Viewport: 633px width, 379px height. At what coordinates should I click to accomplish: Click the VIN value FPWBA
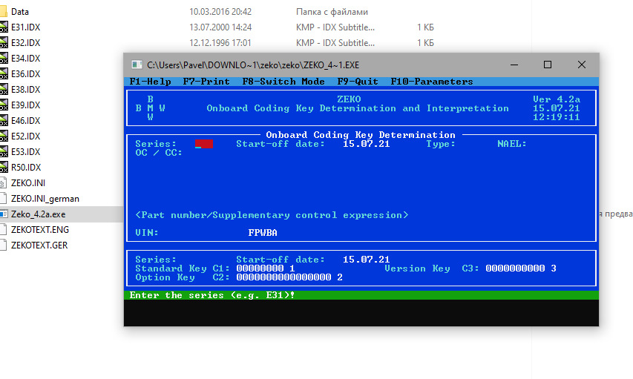[263, 233]
